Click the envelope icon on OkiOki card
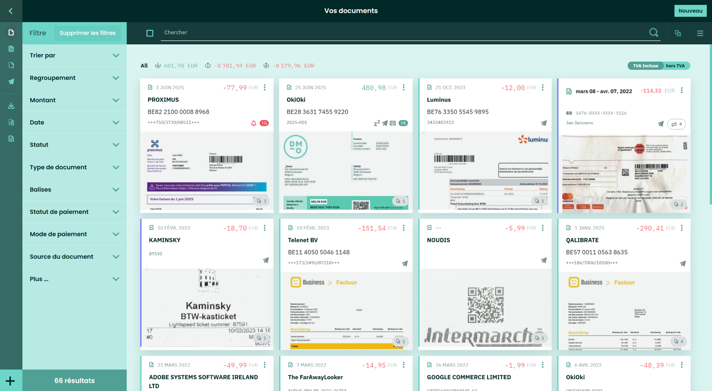The image size is (712, 391). pyautogui.click(x=393, y=123)
